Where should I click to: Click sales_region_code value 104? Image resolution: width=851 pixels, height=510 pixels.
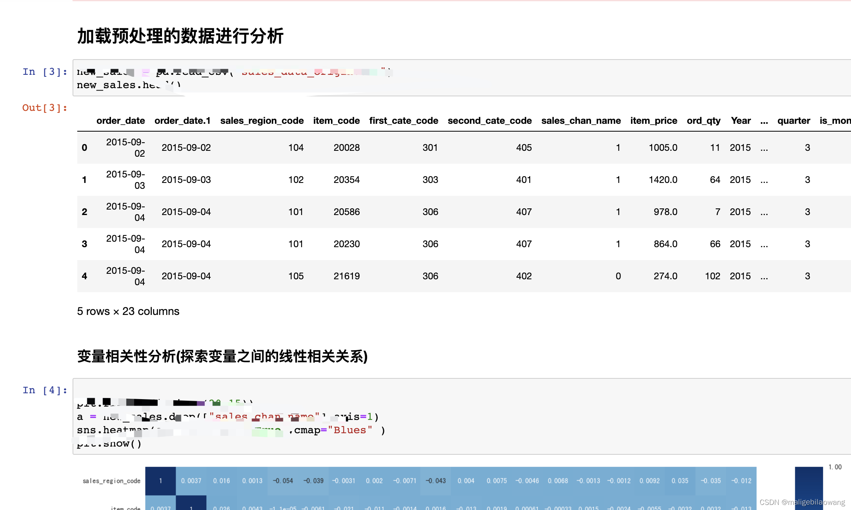[x=296, y=148]
